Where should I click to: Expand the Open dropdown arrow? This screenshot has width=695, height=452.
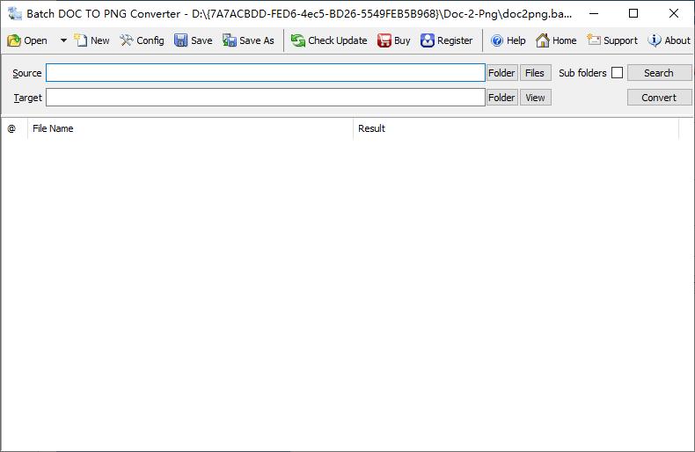point(63,40)
